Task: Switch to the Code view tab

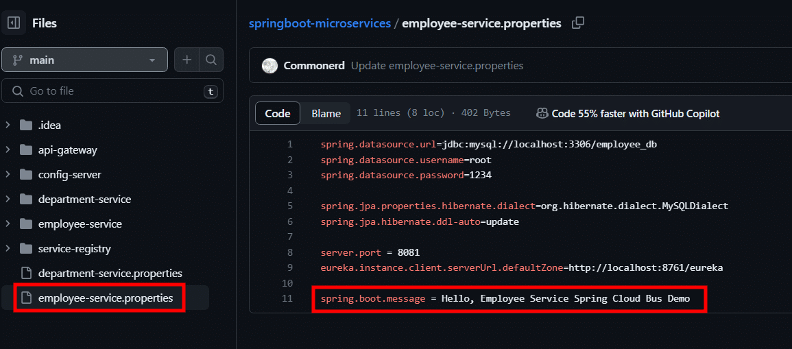Action: (x=278, y=113)
